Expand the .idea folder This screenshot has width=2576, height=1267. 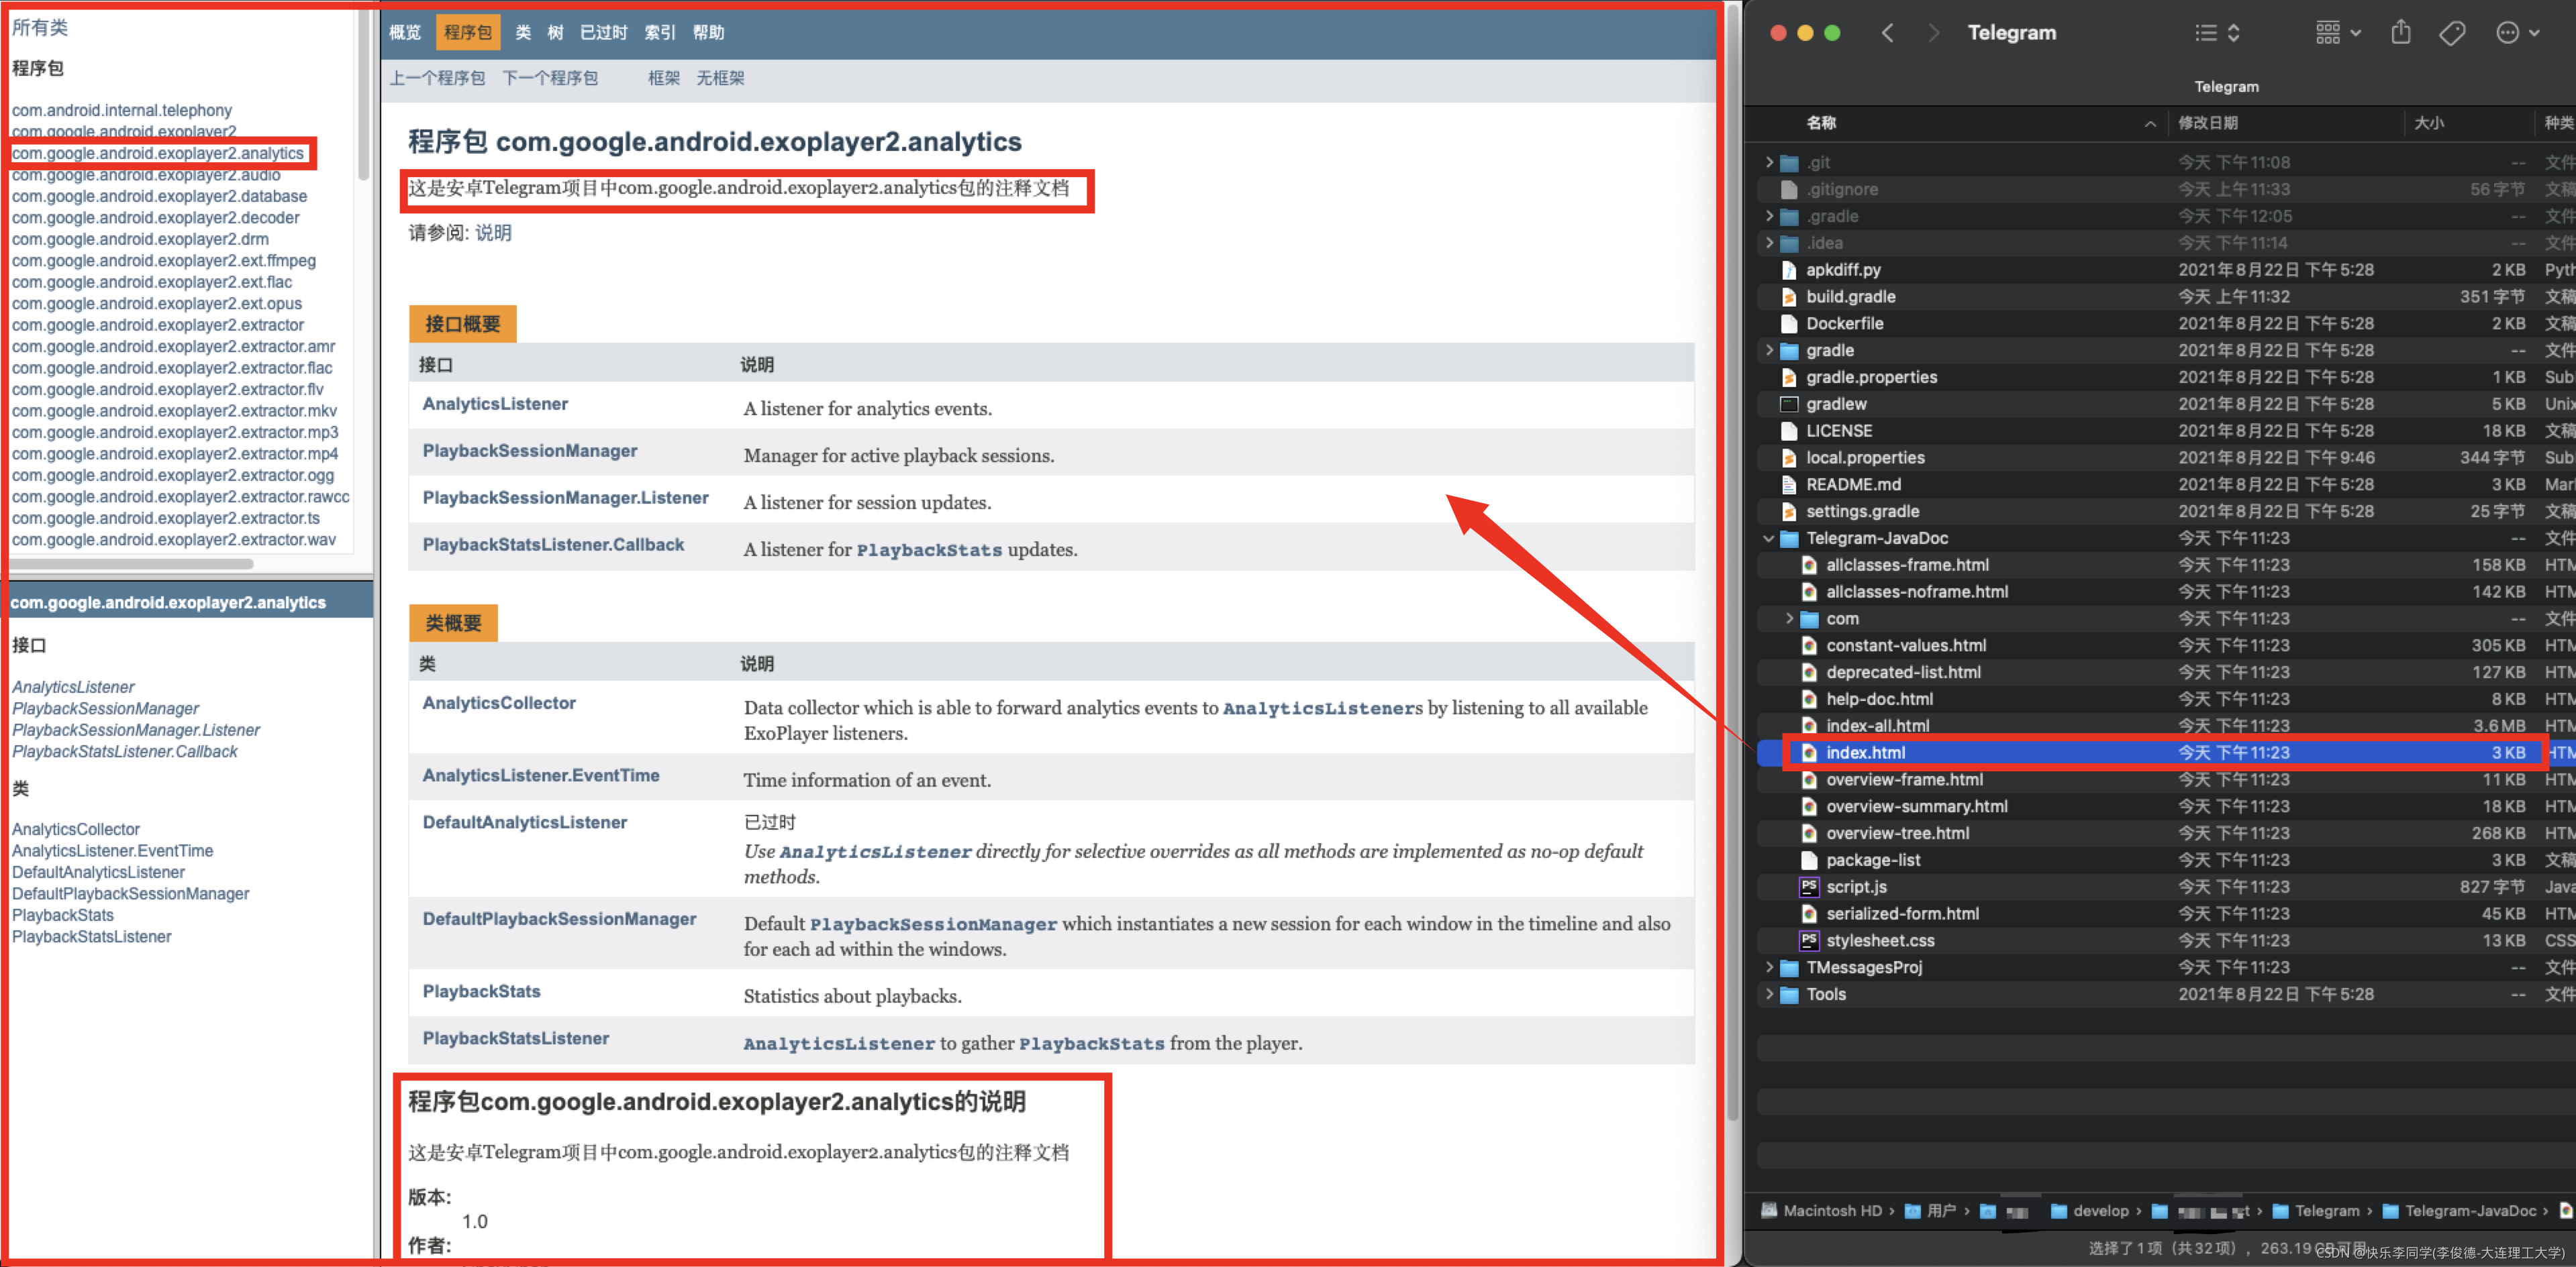tap(1769, 243)
